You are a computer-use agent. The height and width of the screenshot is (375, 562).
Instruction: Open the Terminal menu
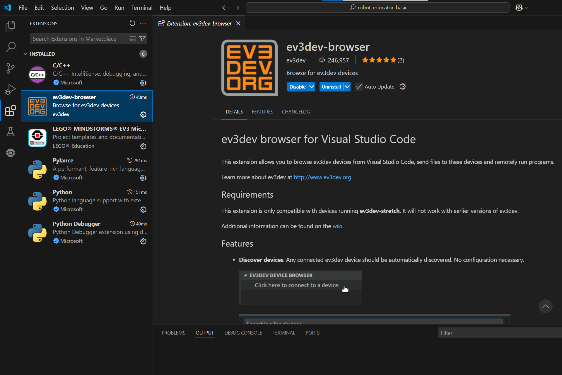click(142, 8)
